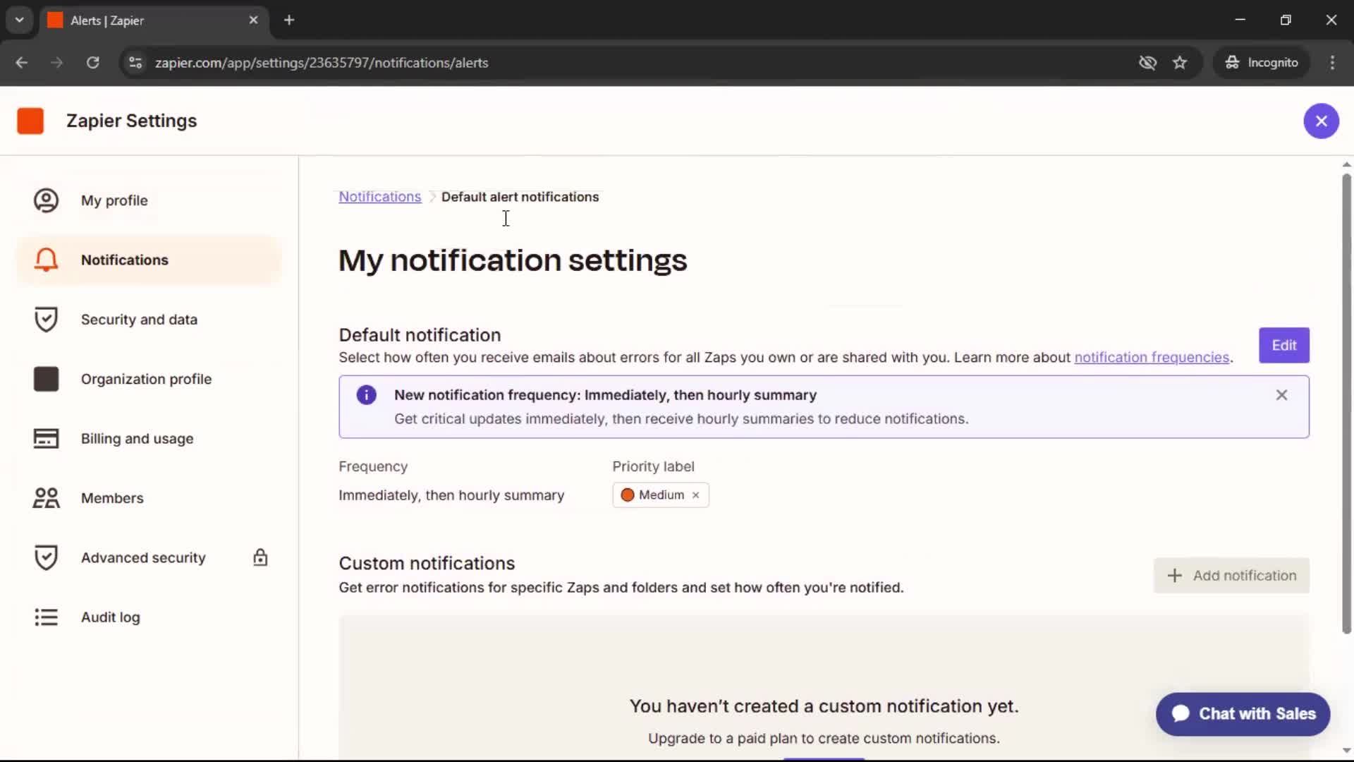1354x762 pixels.
Task: Click the 'My notification settings' heading
Action: click(513, 260)
